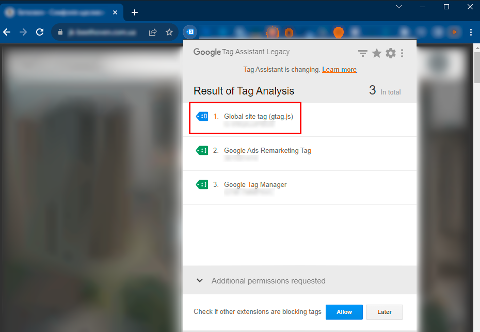Share this page icon in address bar
The width and height of the screenshot is (480, 332).
coord(153,32)
